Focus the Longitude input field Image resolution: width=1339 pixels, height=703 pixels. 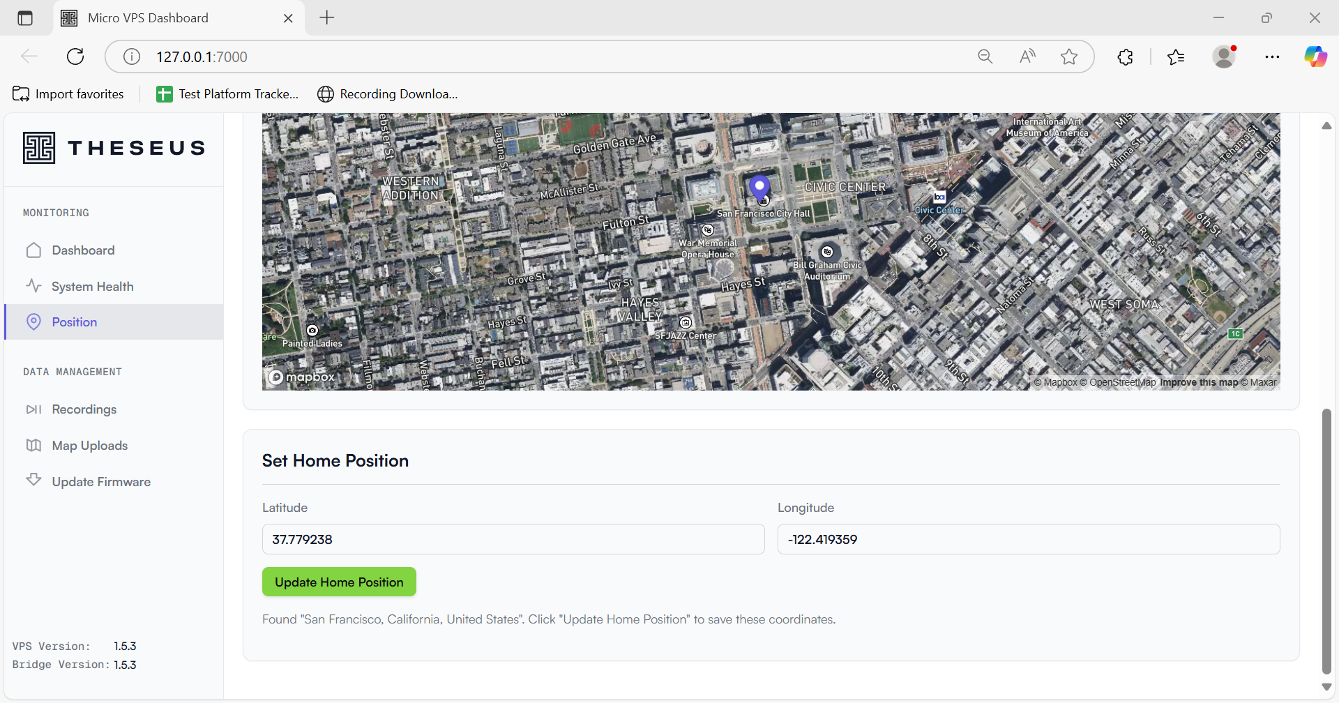(x=1028, y=539)
